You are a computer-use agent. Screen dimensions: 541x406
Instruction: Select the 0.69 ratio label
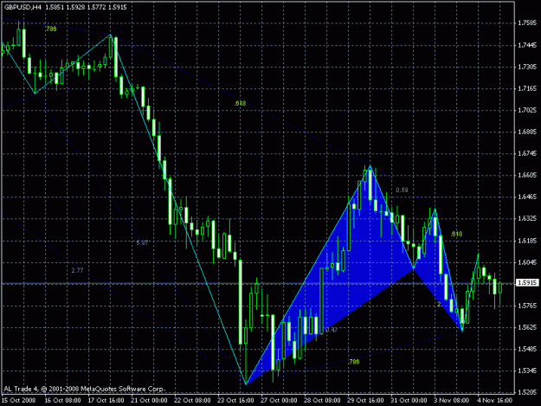click(402, 190)
